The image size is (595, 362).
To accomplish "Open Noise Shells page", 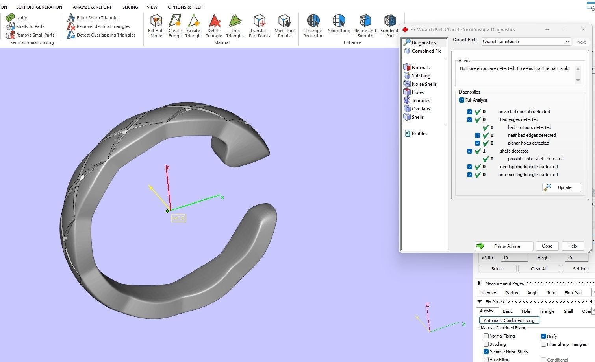I will click(x=424, y=84).
